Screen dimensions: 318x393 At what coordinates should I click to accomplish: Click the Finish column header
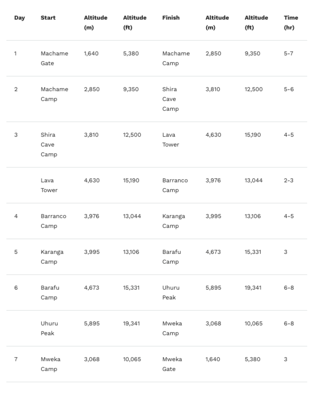click(171, 18)
